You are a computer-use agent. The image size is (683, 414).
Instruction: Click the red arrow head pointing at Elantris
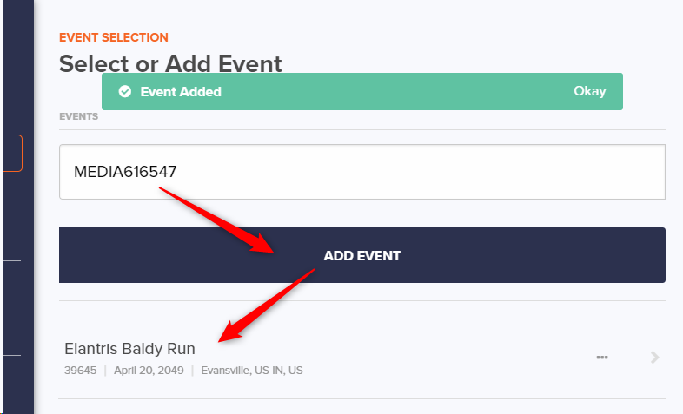[x=228, y=332]
